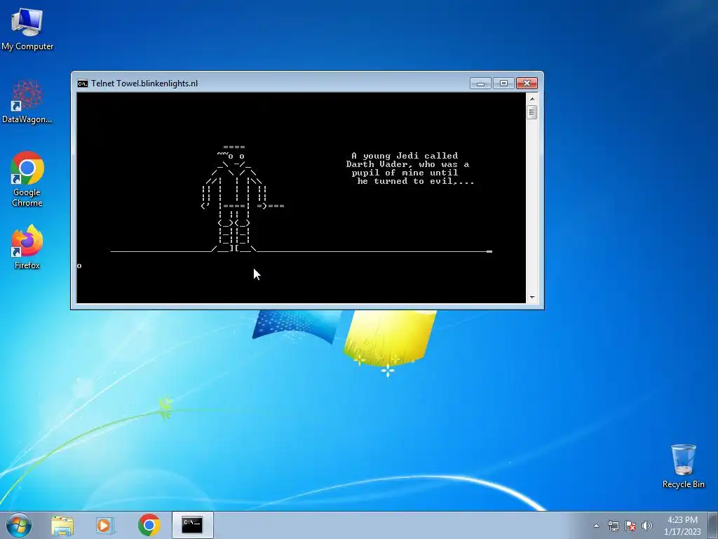Select the Google Chrome desktop shortcut
Viewport: 718px width, 539px height.
(x=27, y=179)
